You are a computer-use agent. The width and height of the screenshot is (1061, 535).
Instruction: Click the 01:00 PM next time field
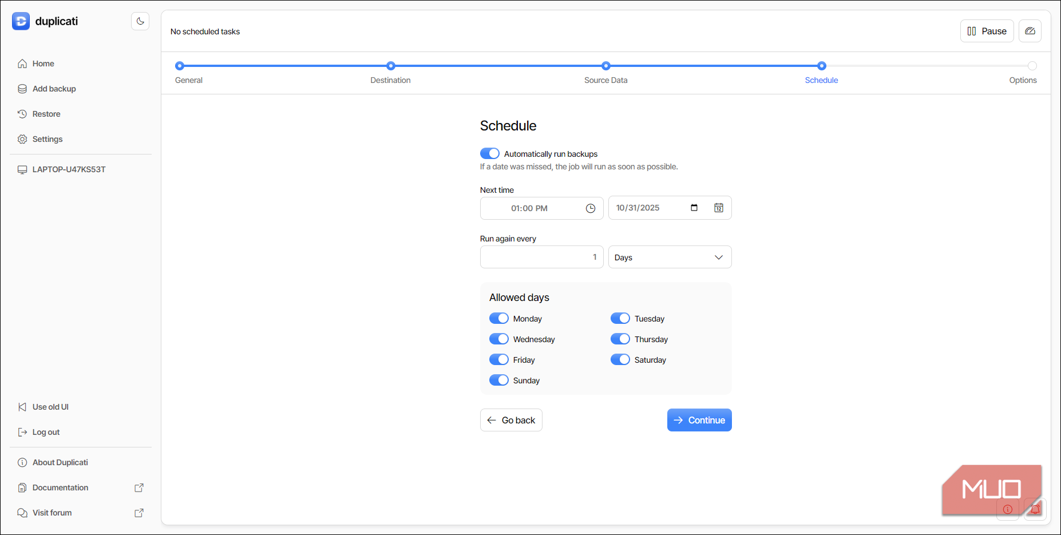coord(541,208)
